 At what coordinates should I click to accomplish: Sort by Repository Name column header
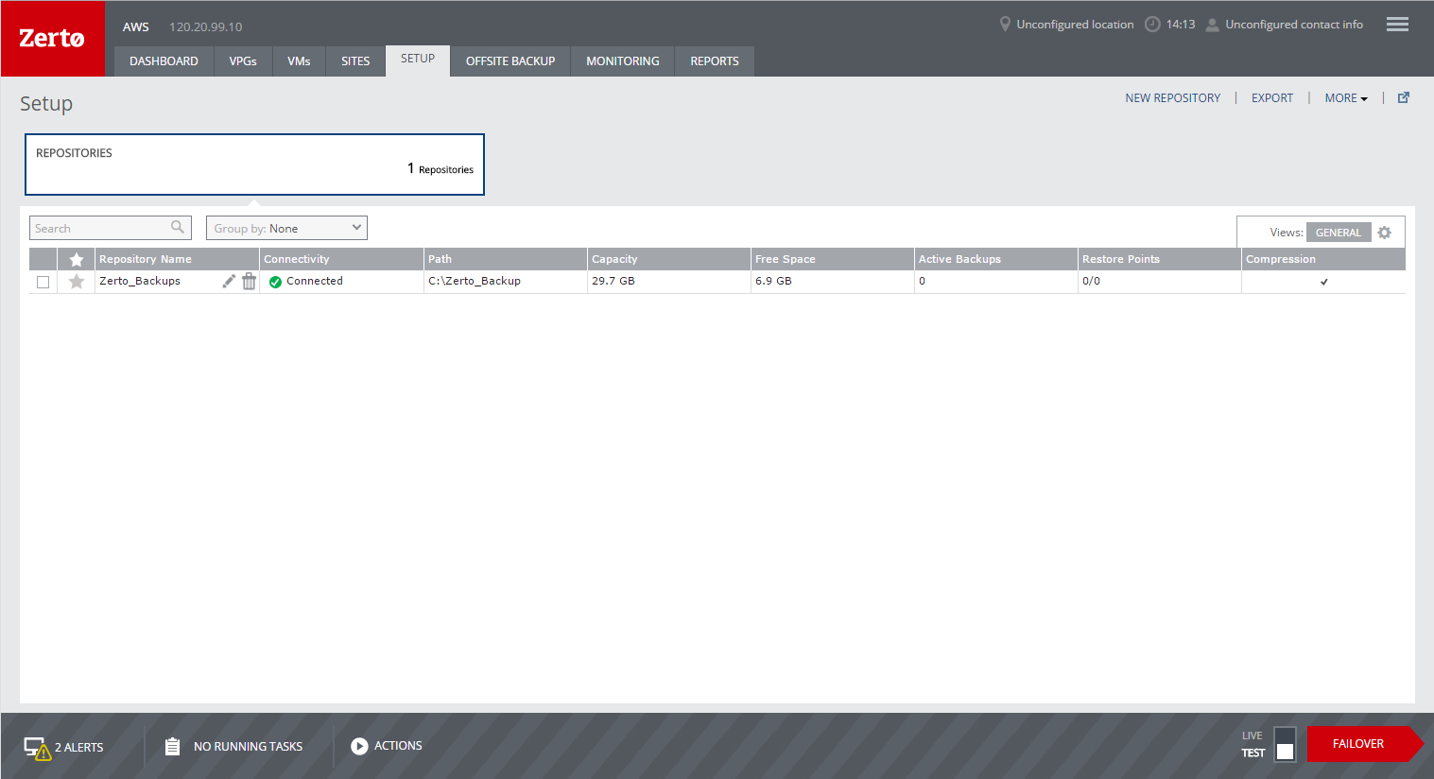177,259
